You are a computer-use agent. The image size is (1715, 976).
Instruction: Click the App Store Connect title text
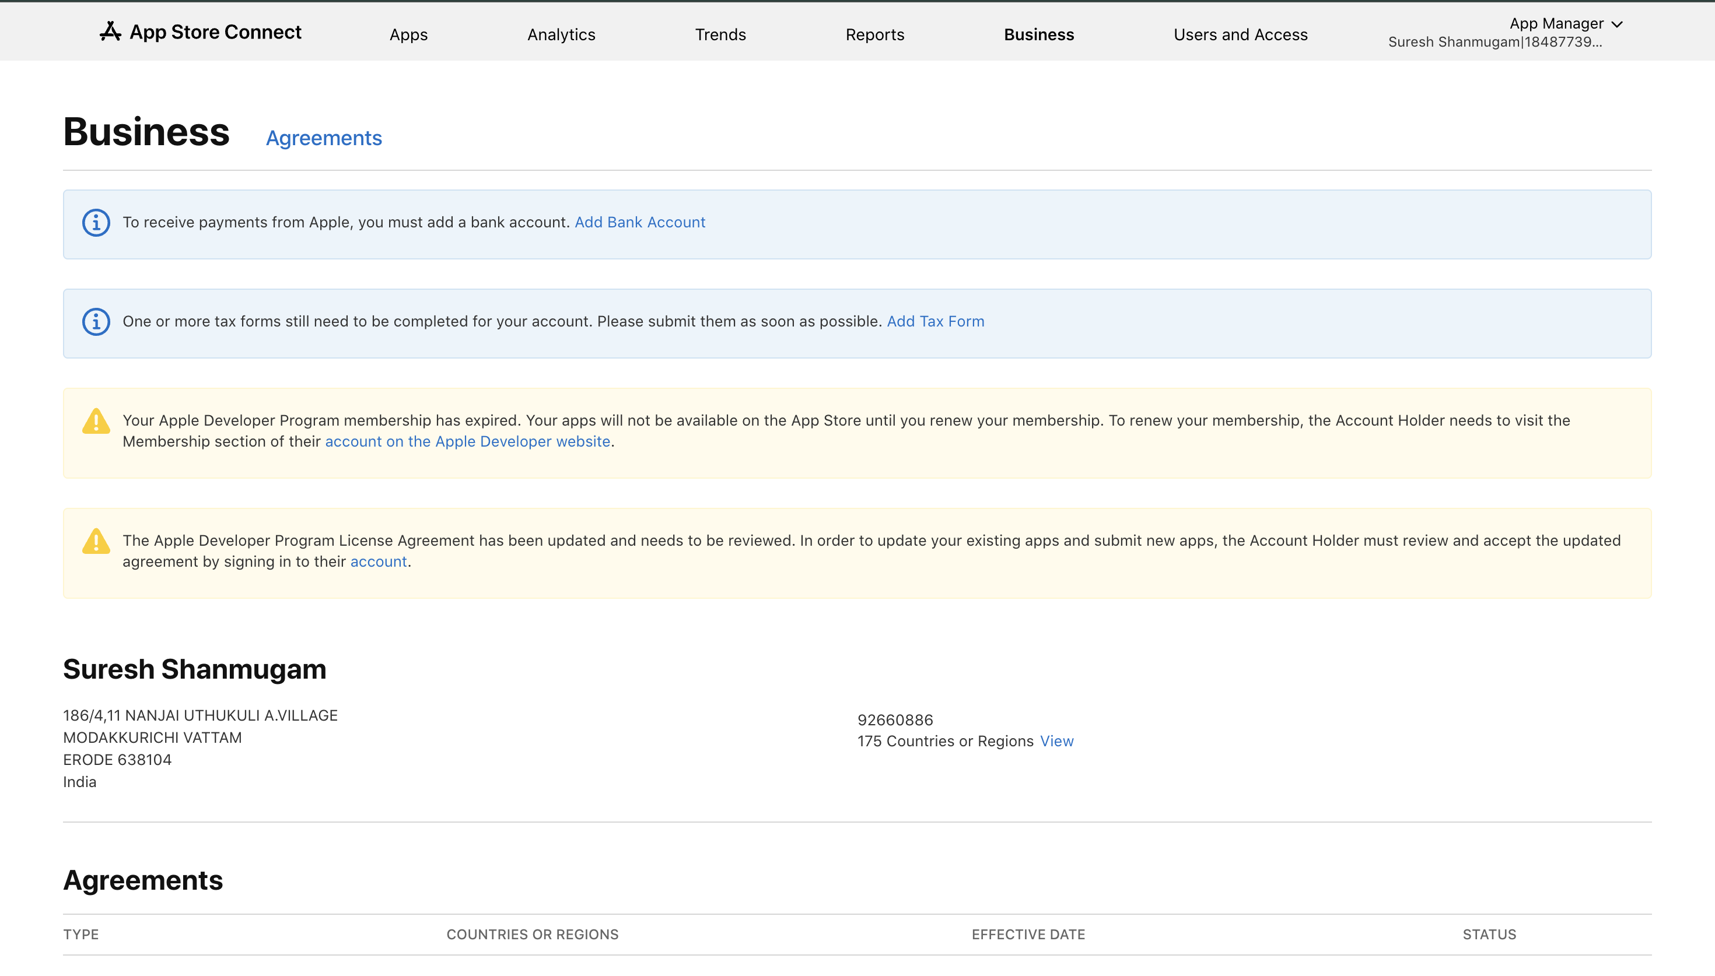pos(215,31)
